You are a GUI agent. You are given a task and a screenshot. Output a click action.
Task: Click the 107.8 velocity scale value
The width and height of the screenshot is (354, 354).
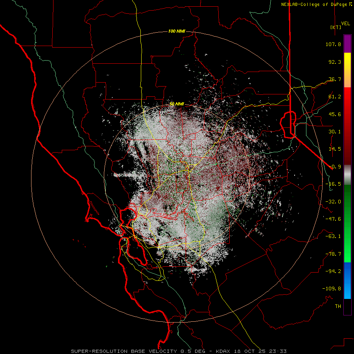coord(333,44)
